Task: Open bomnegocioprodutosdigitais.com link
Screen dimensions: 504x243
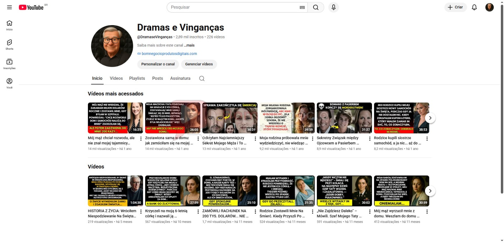Action: [169, 54]
